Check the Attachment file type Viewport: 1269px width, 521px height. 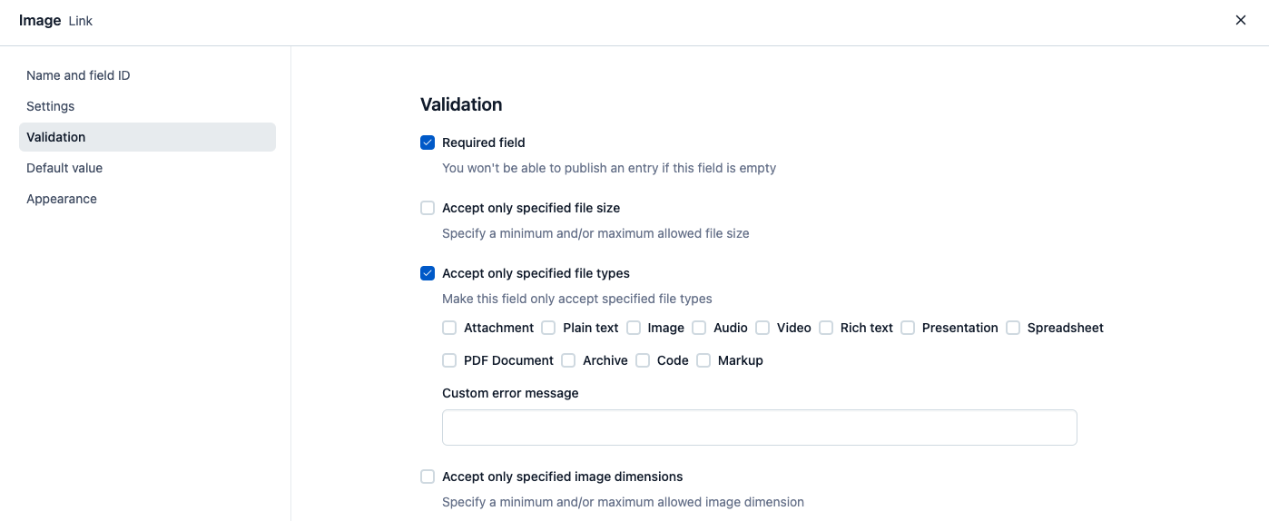tap(449, 328)
